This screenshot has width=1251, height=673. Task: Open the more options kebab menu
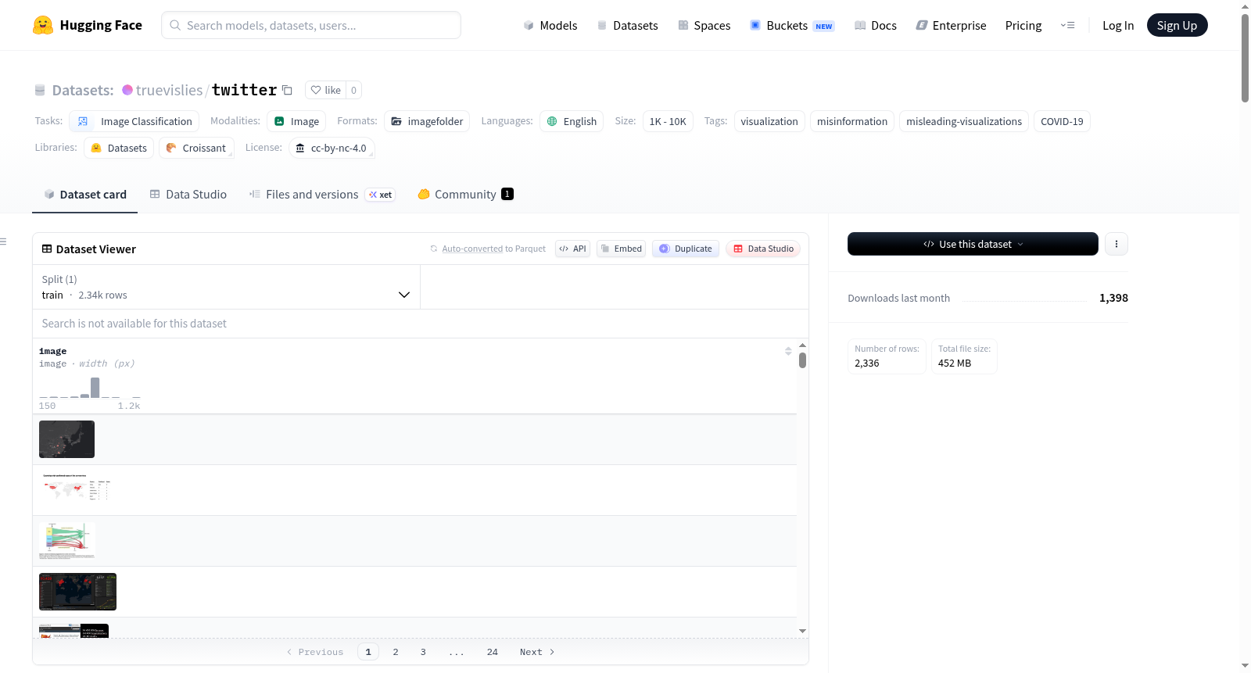click(1116, 244)
